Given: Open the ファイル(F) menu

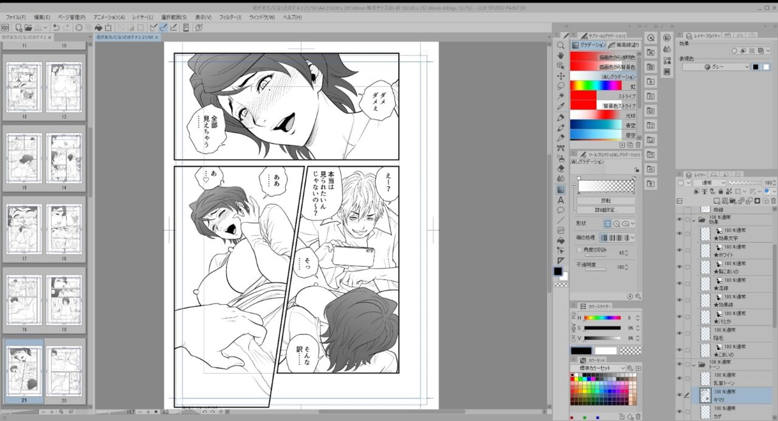Looking at the screenshot, I should (16, 17).
